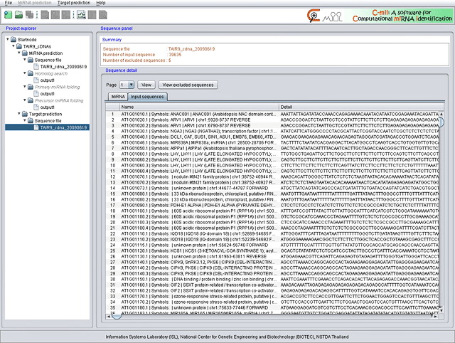
Task: Open the MiRNA prediction menu
Action: [35, 3]
